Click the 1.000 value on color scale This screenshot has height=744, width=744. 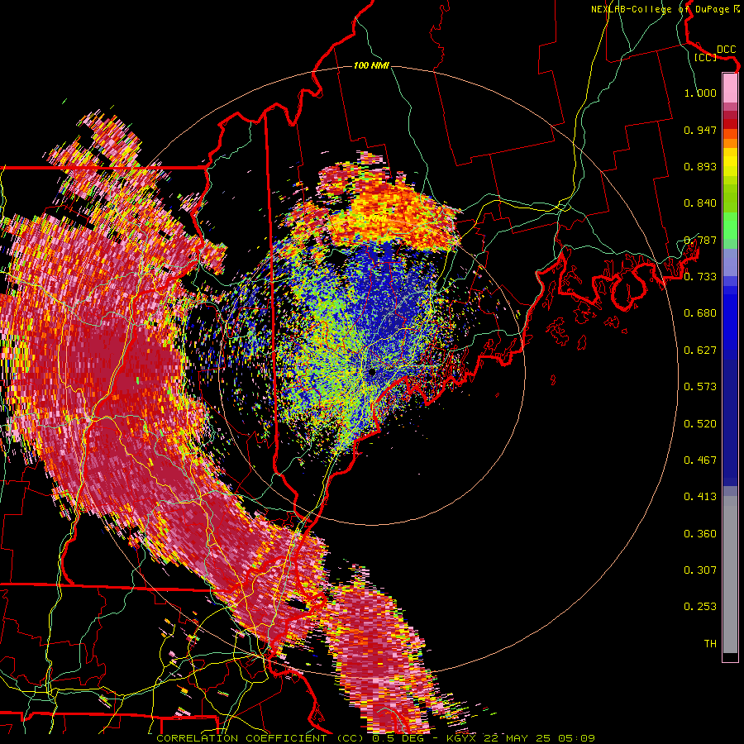click(700, 93)
